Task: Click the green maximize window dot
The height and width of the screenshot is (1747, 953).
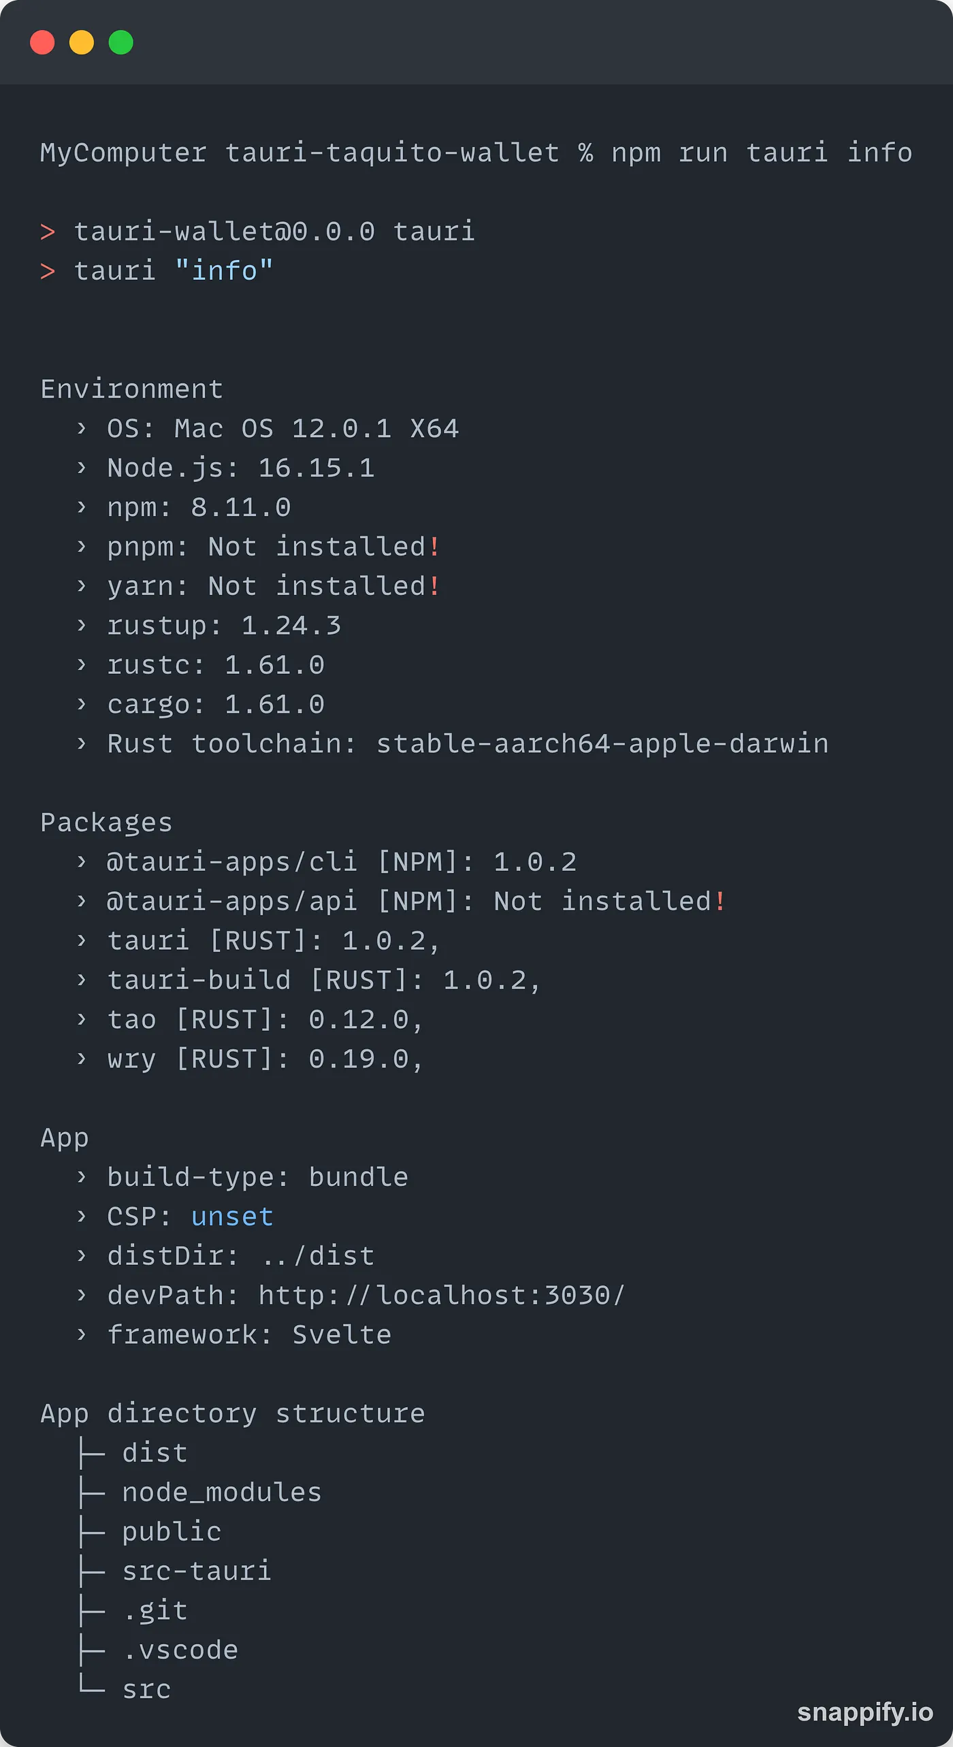Action: coord(121,42)
